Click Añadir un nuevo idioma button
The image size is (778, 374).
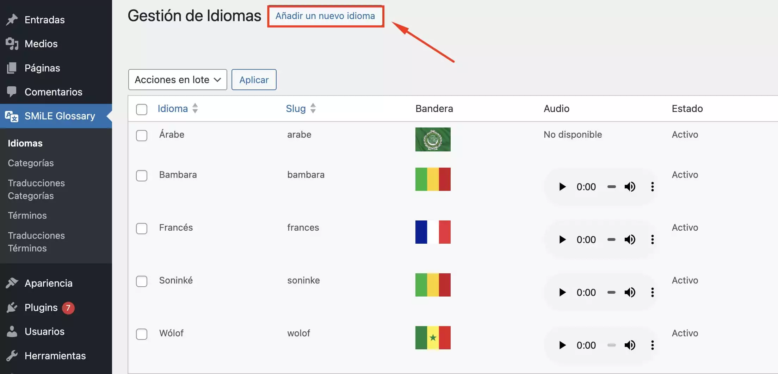pyautogui.click(x=325, y=16)
